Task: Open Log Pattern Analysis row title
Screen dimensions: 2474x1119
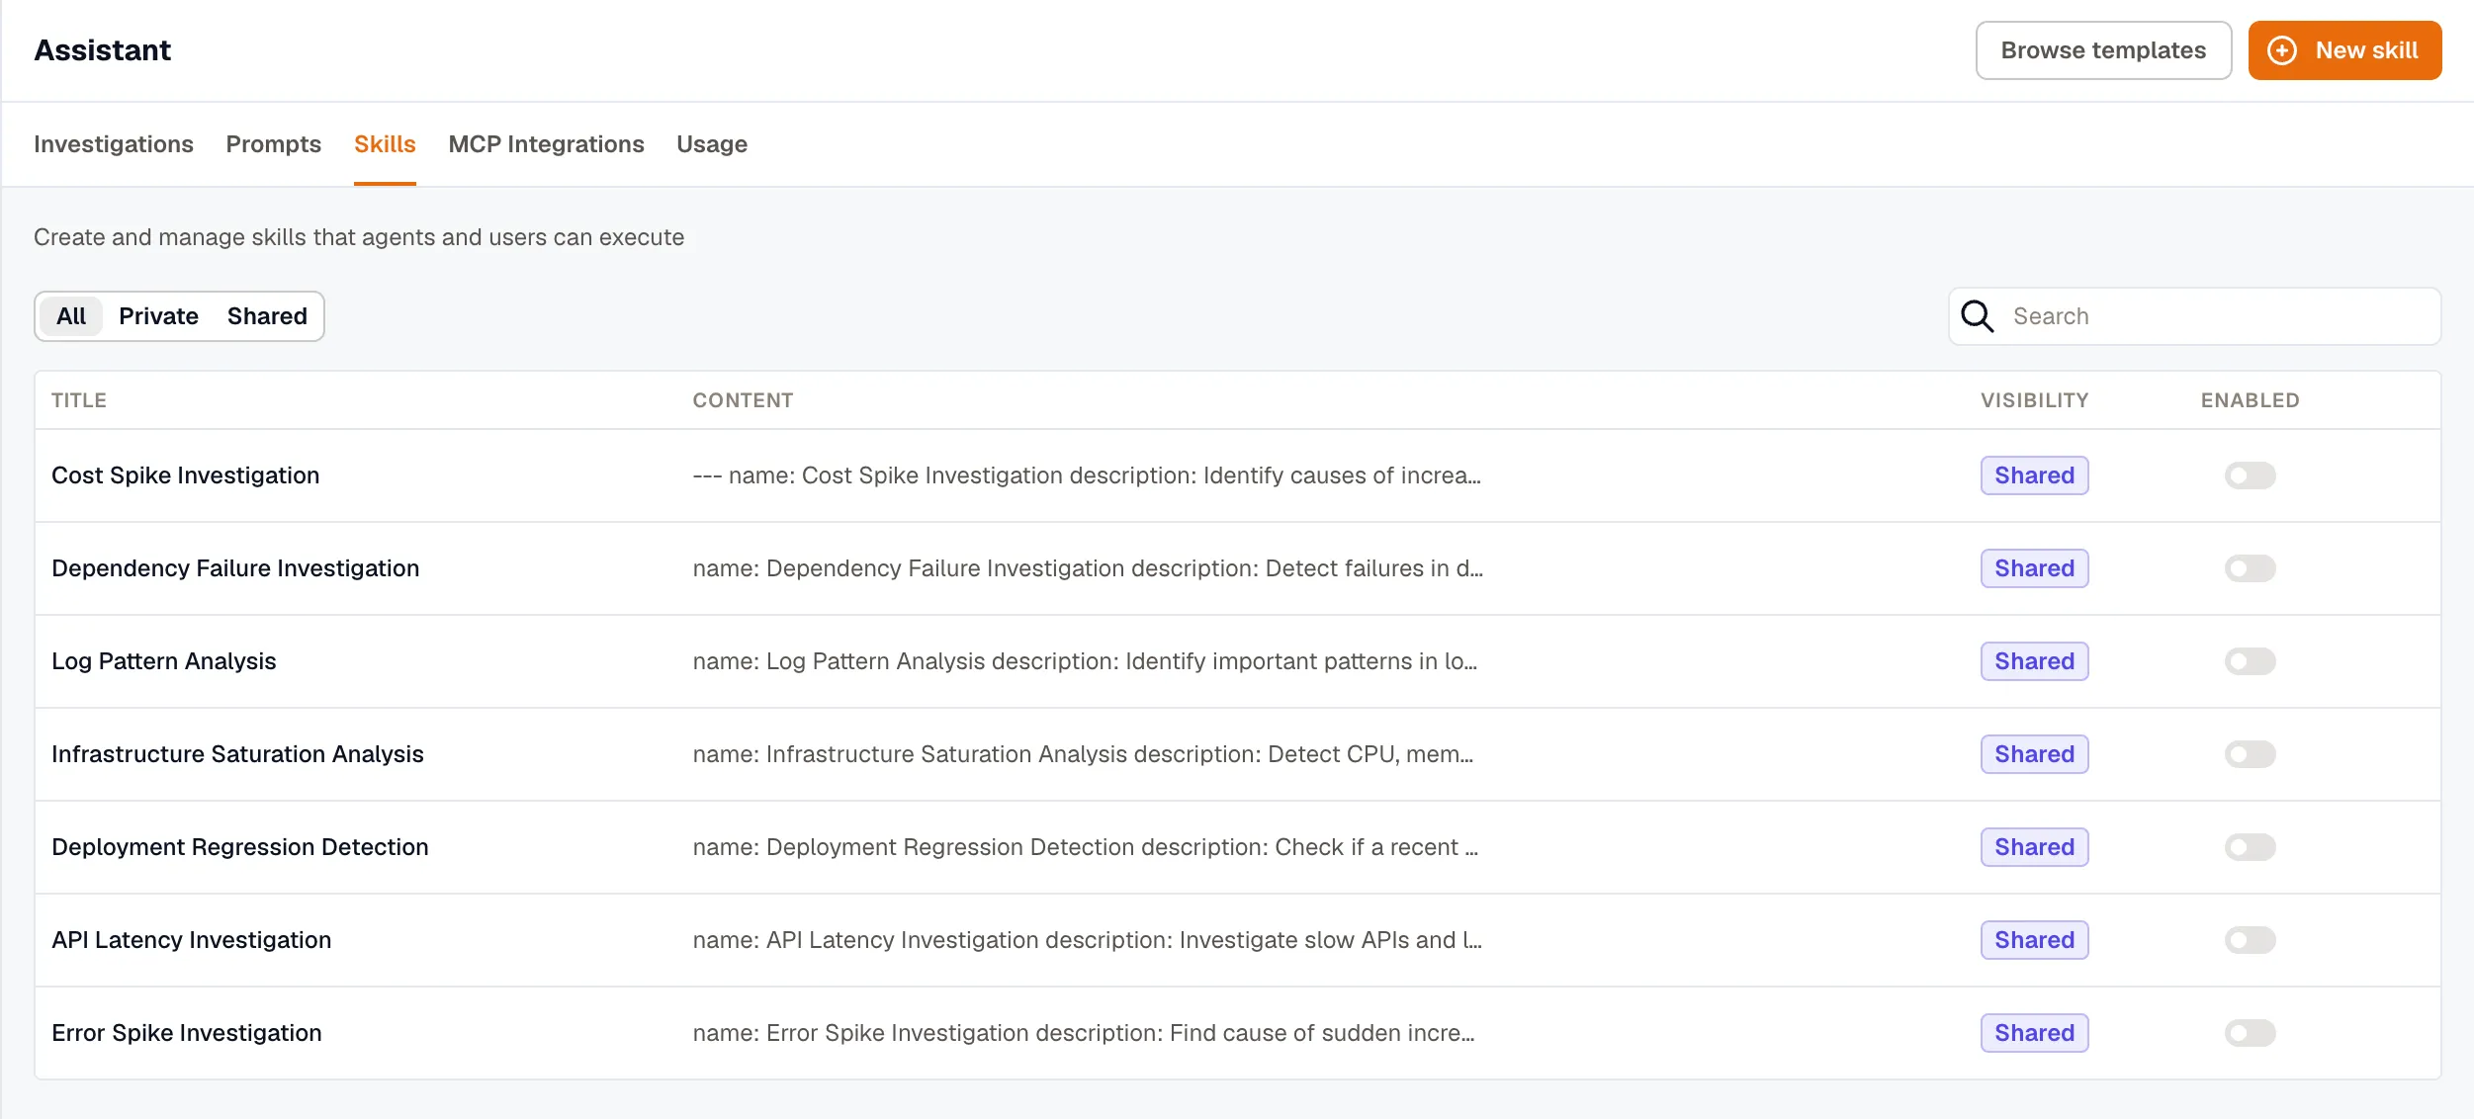Action: tap(163, 661)
